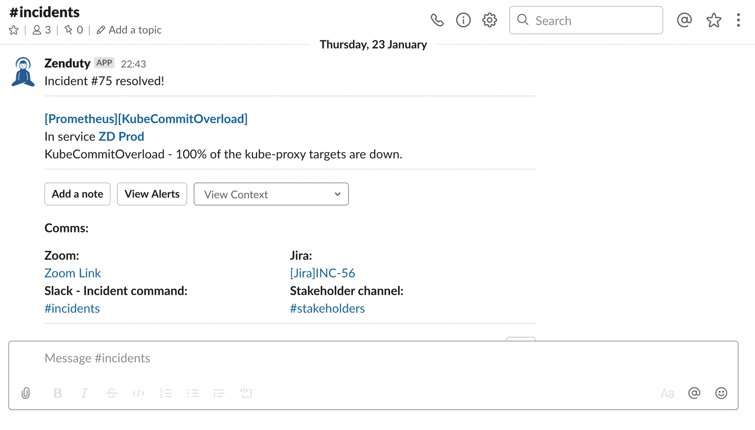Mention someone using the @ composer icon
The width and height of the screenshot is (755, 430).
(x=694, y=393)
